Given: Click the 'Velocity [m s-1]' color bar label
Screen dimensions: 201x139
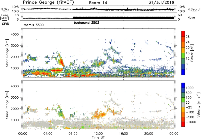Looking at the screenshot, I should (198, 105).
